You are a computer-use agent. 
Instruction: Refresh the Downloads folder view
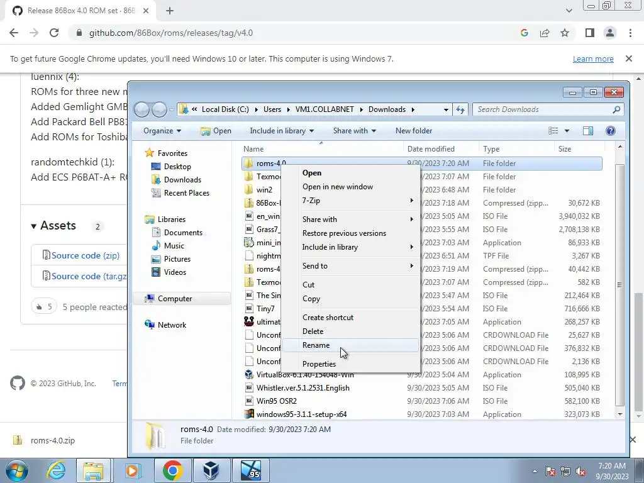click(460, 109)
